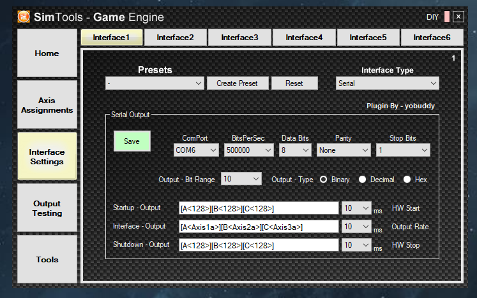Switch to the Interface3 tab

pos(239,38)
